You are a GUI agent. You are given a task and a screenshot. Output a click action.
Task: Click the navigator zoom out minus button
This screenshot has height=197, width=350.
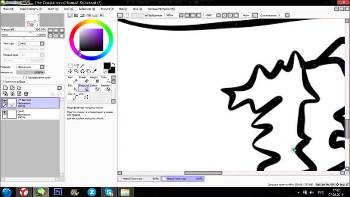[x=50, y=30]
